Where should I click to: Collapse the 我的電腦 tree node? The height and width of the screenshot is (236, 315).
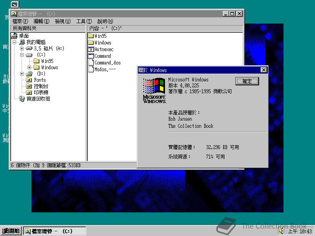[15, 42]
